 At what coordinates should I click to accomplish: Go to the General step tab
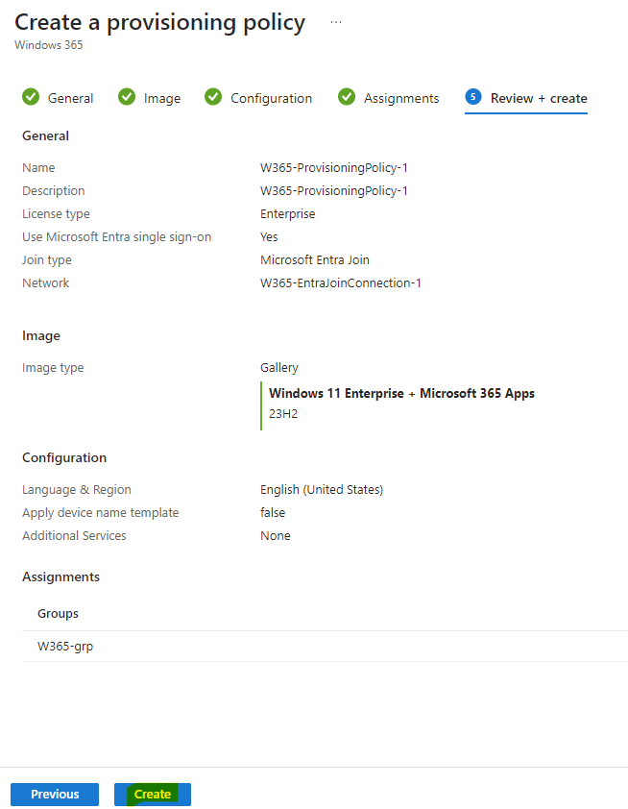coord(59,98)
